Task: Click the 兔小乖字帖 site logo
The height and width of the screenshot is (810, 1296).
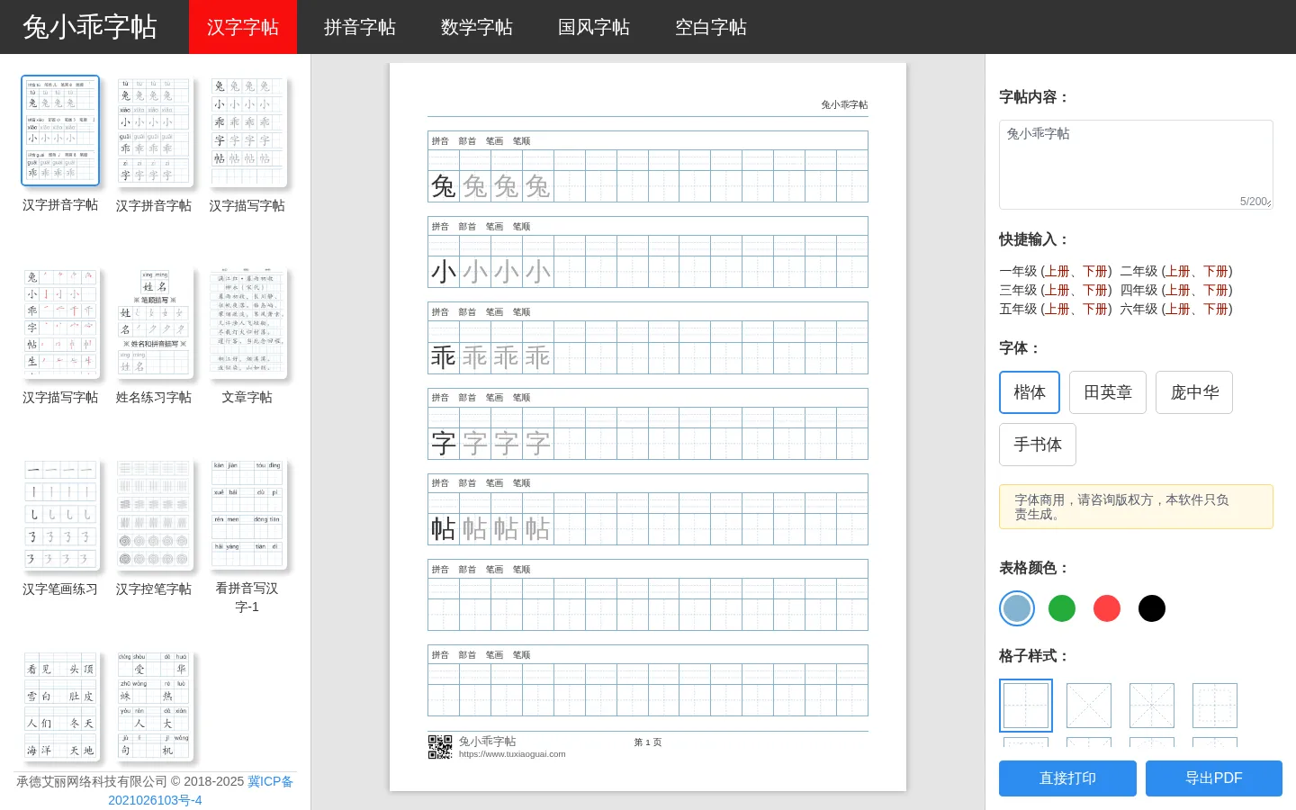Action: [90, 27]
